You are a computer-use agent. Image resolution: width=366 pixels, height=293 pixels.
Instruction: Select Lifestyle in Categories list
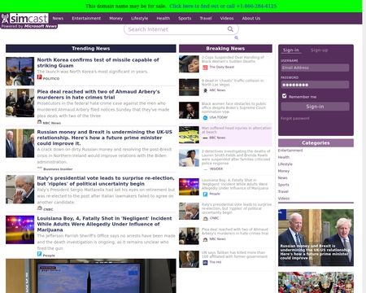point(285,164)
